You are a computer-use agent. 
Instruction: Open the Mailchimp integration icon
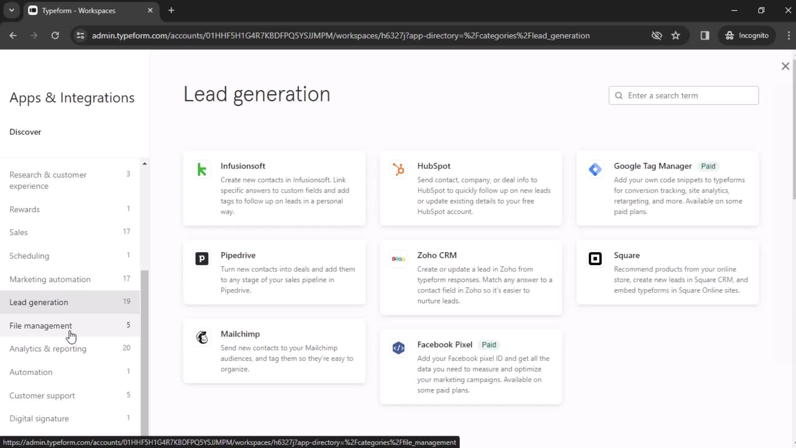point(201,337)
